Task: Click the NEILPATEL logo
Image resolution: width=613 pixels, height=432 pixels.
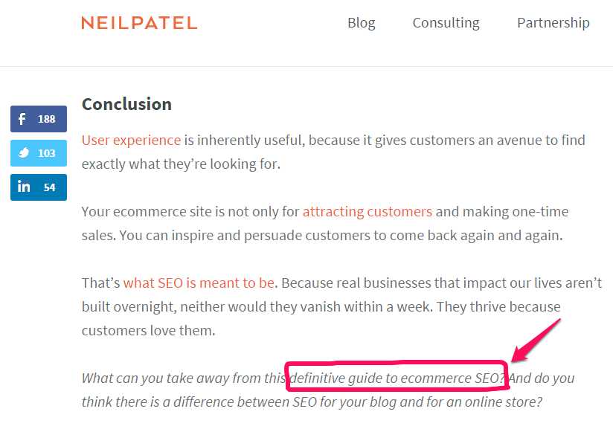Action: click(139, 23)
